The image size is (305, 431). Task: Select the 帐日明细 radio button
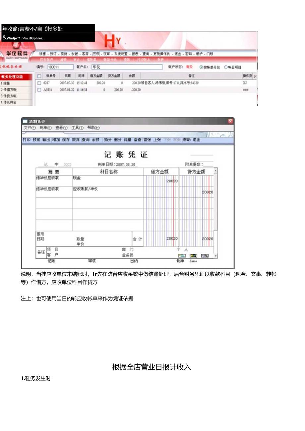(226, 67)
